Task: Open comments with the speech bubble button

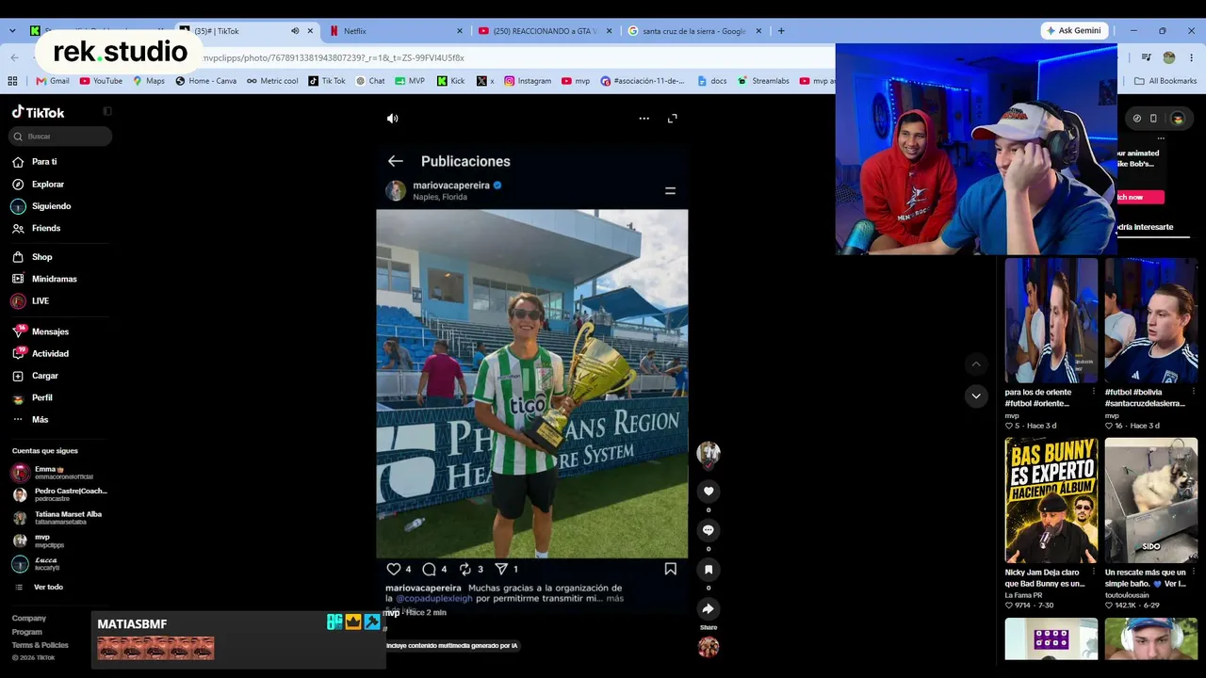Action: (709, 530)
